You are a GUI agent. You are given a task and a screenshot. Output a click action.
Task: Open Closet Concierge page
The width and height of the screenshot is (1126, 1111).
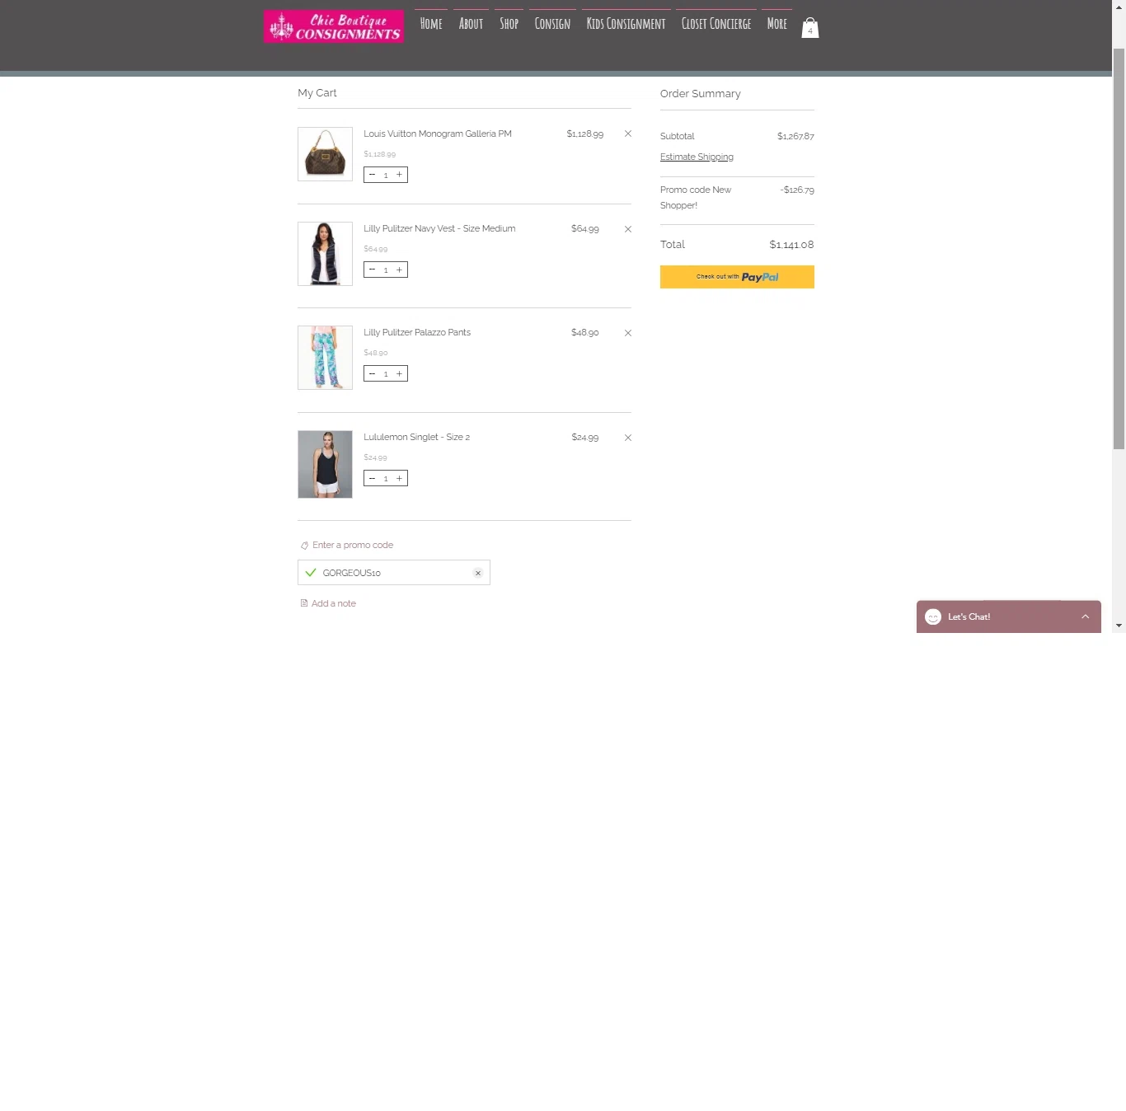[x=716, y=24]
